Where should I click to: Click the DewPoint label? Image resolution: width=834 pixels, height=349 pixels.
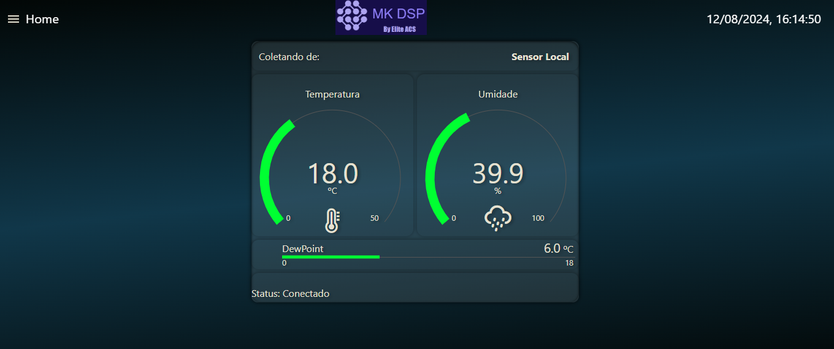[302, 249]
